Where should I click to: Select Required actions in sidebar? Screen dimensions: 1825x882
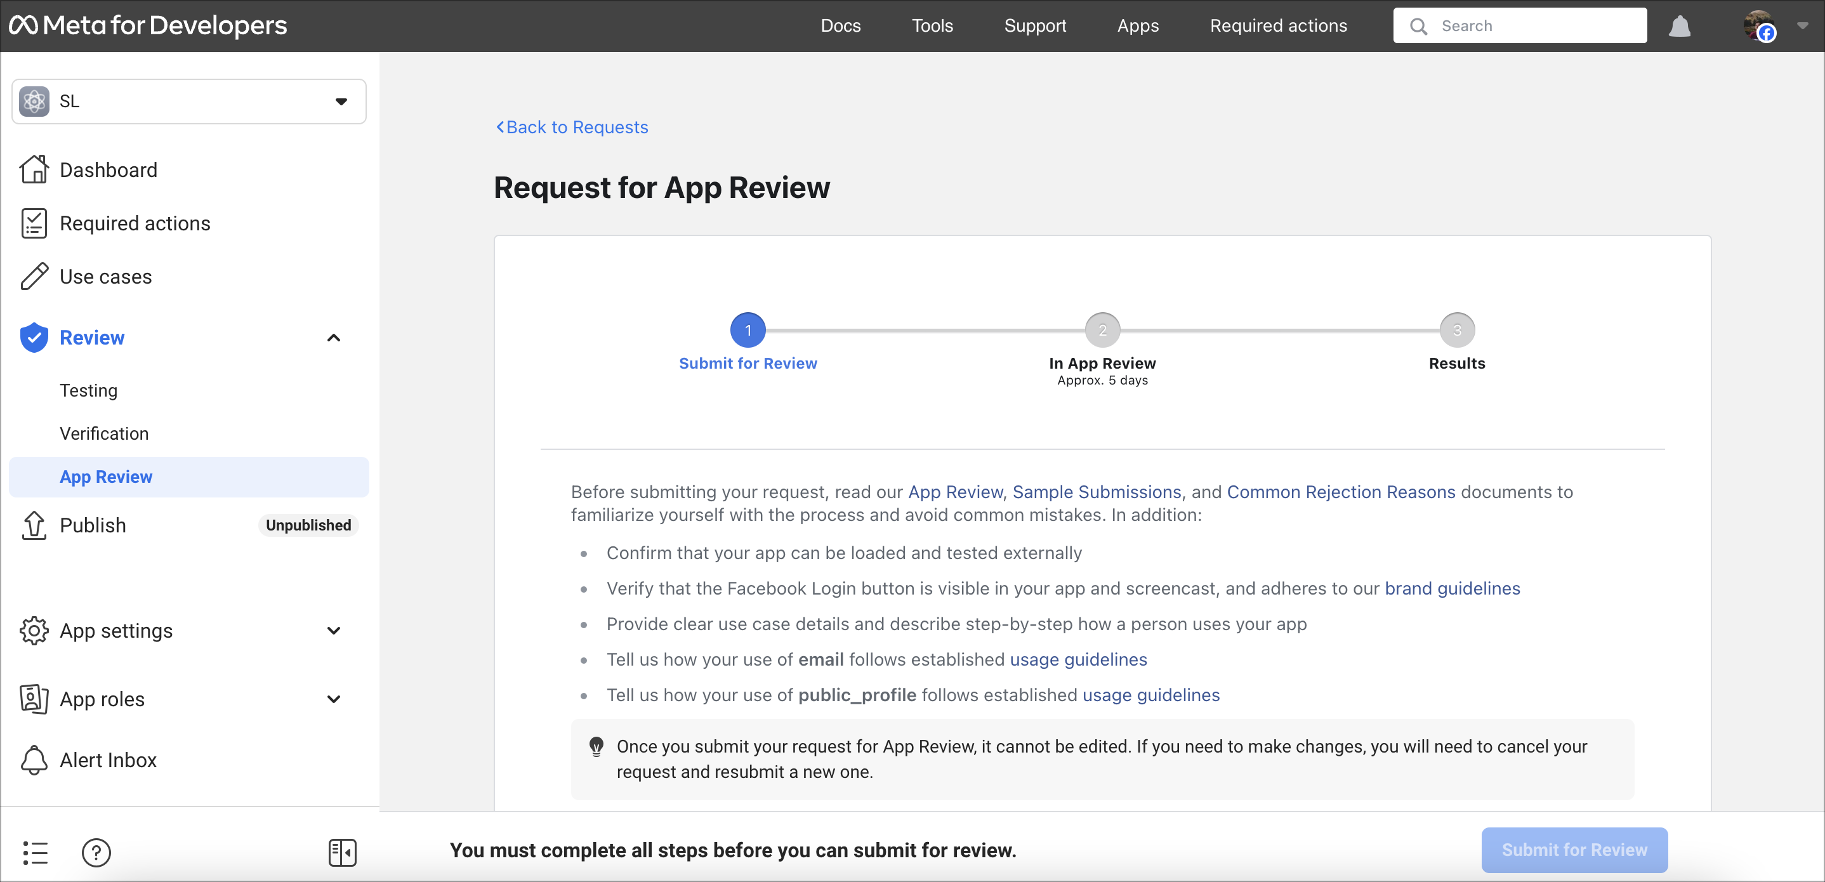pos(135,223)
